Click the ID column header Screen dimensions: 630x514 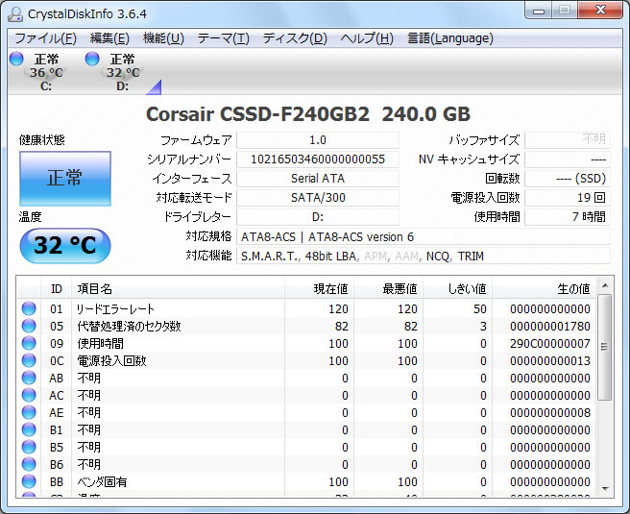pyautogui.click(x=57, y=288)
